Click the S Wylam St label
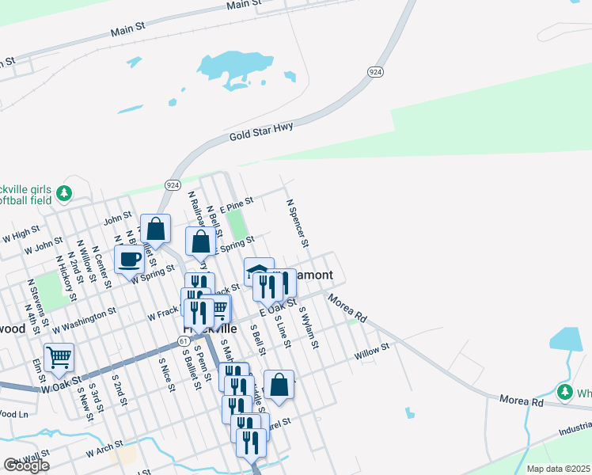Viewport: 592px width, 475px height. [x=309, y=328]
